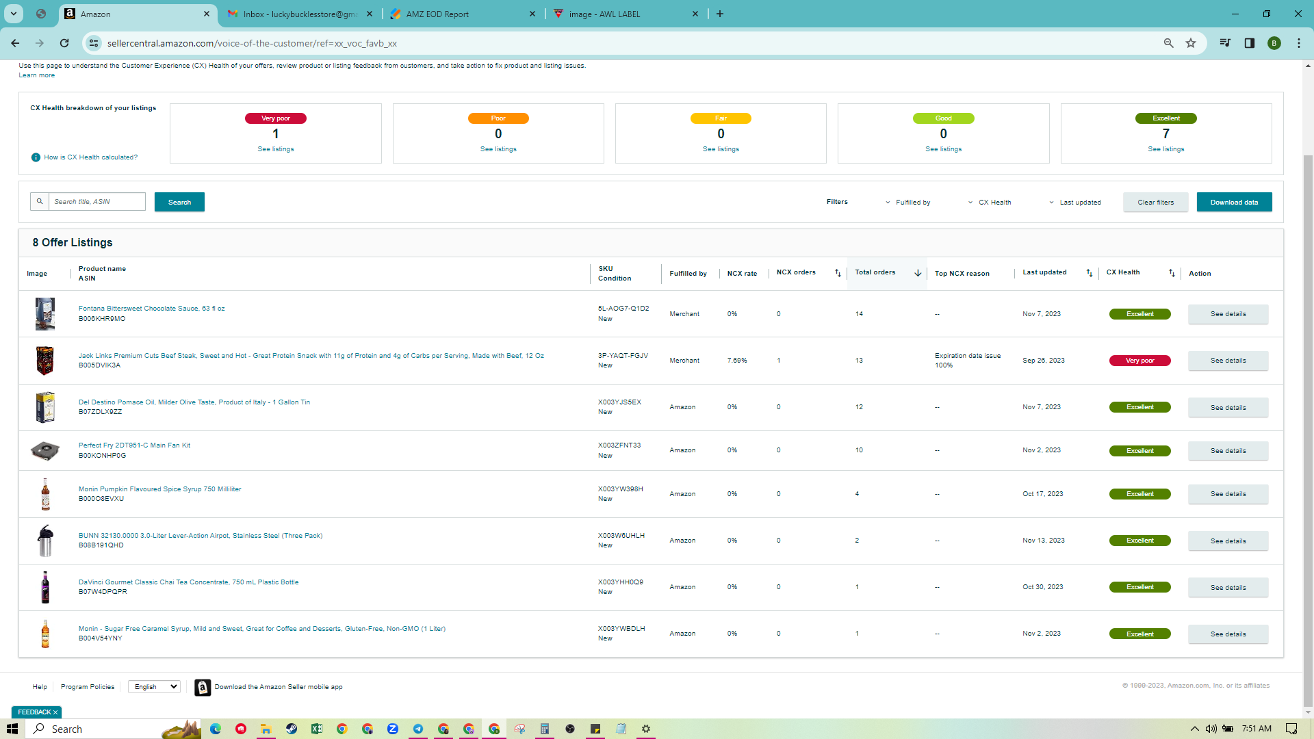The width and height of the screenshot is (1314, 739).
Task: Open File Explorer from the taskbar
Action: 266,729
